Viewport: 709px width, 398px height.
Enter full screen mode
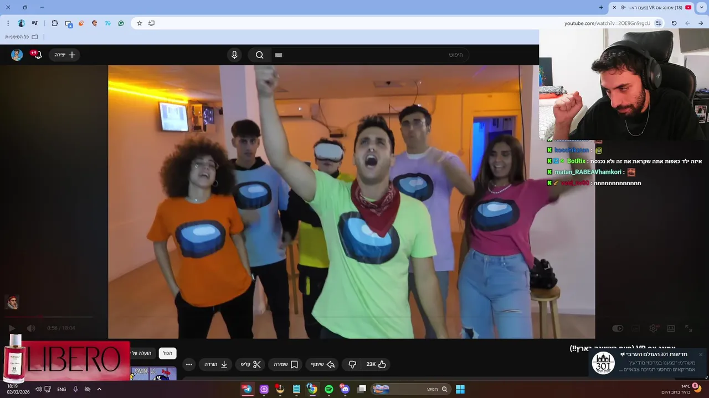(689, 328)
